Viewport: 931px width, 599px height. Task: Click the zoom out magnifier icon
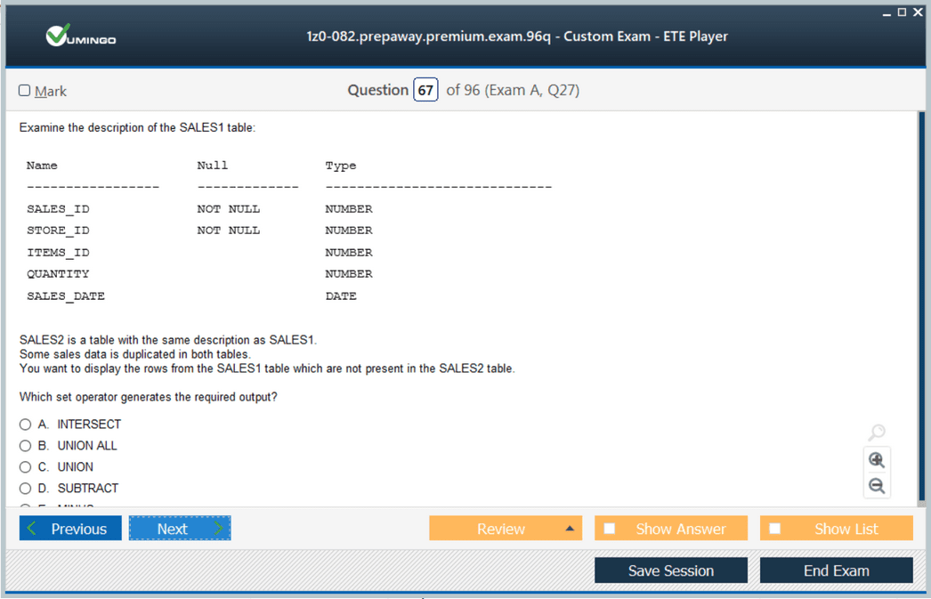[x=877, y=486]
